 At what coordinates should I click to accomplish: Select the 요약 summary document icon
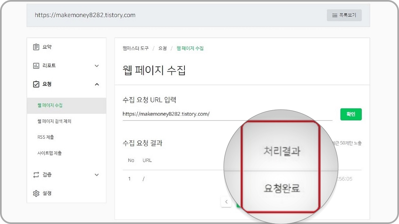click(x=35, y=47)
